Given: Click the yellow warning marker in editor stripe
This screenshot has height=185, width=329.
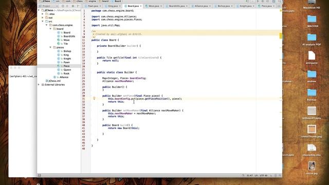Looking at the screenshot, I should (281, 36).
